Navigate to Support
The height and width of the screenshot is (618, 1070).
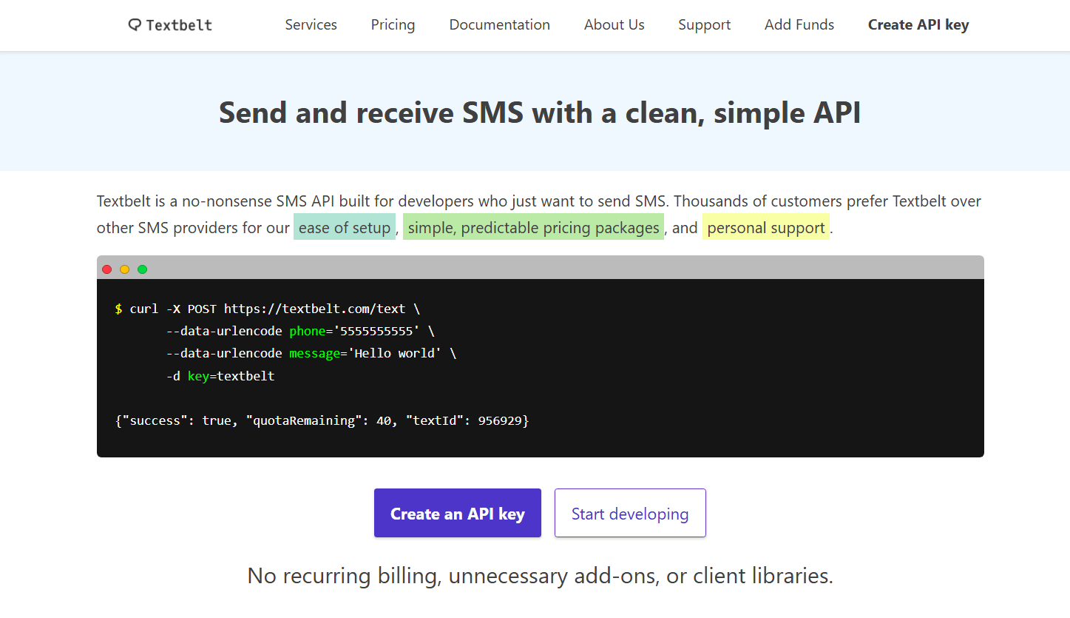(x=704, y=24)
